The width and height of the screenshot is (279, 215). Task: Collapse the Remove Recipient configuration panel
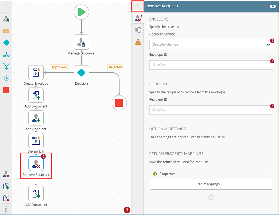(x=138, y=6)
